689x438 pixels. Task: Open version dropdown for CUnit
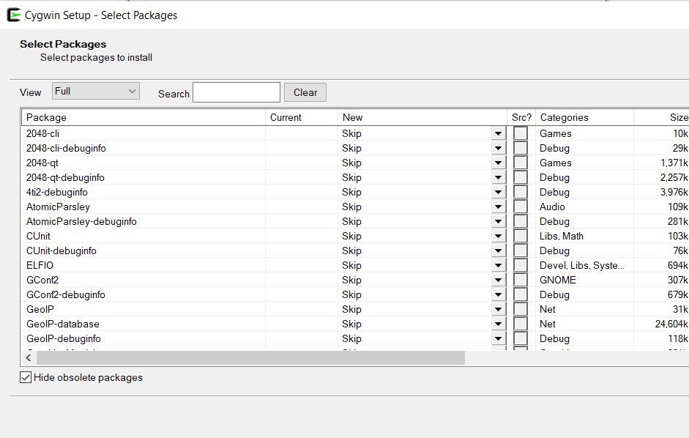tap(499, 236)
